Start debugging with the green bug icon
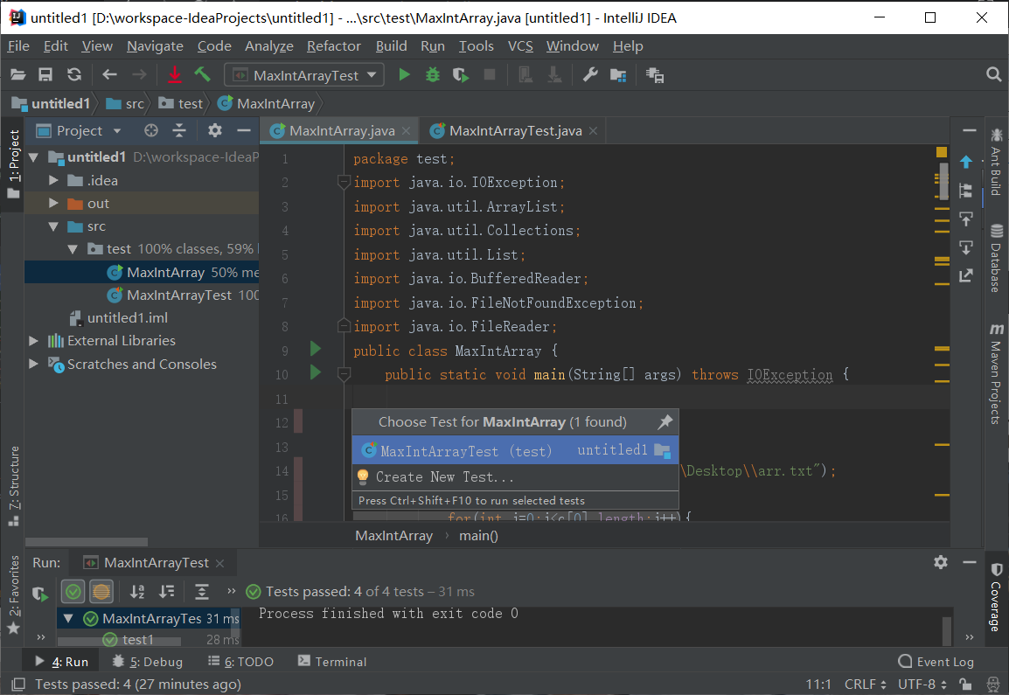1009x695 pixels. [x=433, y=75]
